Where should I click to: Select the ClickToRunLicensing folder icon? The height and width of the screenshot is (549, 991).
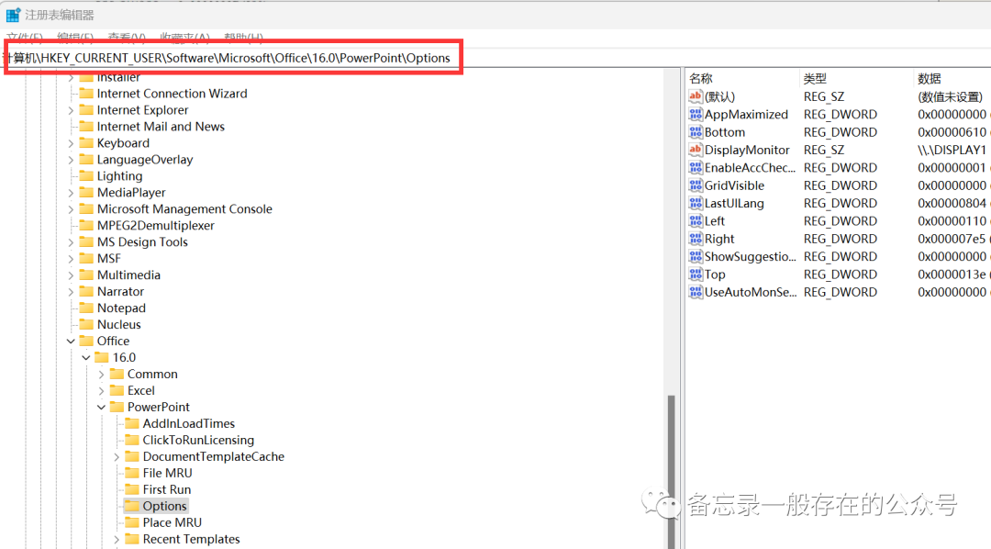click(x=132, y=440)
